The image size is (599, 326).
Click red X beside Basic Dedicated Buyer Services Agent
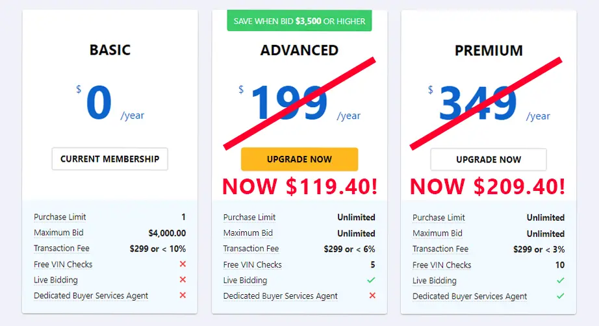click(183, 295)
